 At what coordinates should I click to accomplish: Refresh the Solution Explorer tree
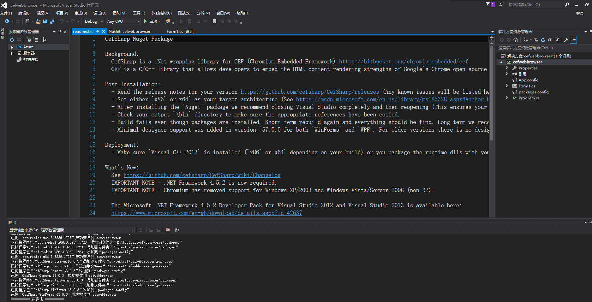click(x=543, y=40)
